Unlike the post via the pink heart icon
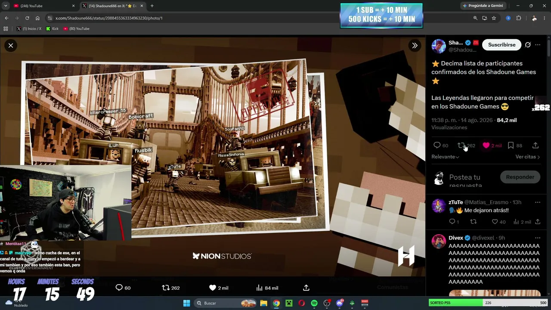 (x=486, y=146)
